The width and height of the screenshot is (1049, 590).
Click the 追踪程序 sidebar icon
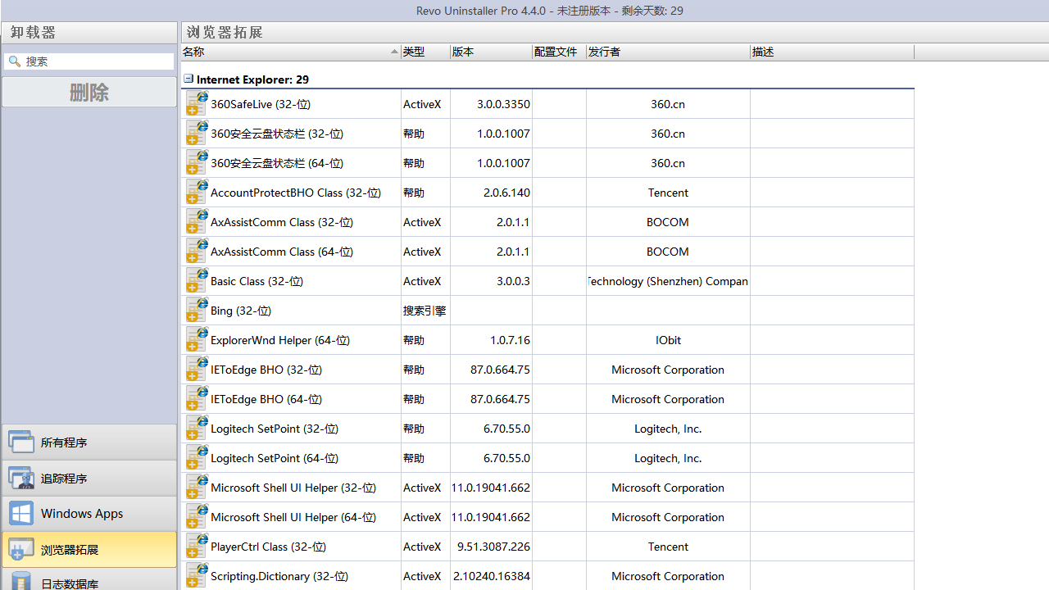coord(21,479)
